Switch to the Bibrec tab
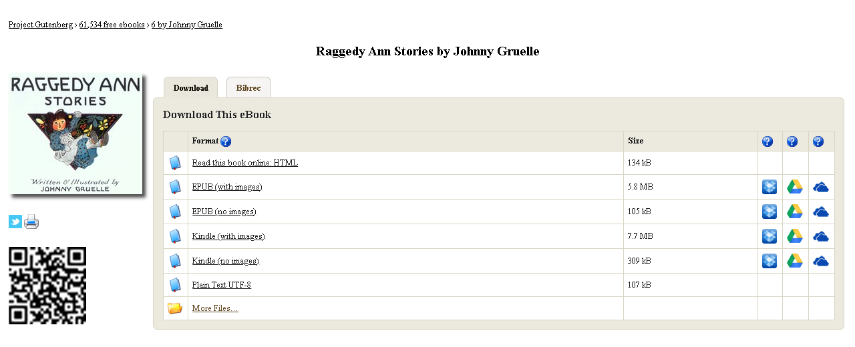This screenshot has width=855, height=347. [x=248, y=88]
